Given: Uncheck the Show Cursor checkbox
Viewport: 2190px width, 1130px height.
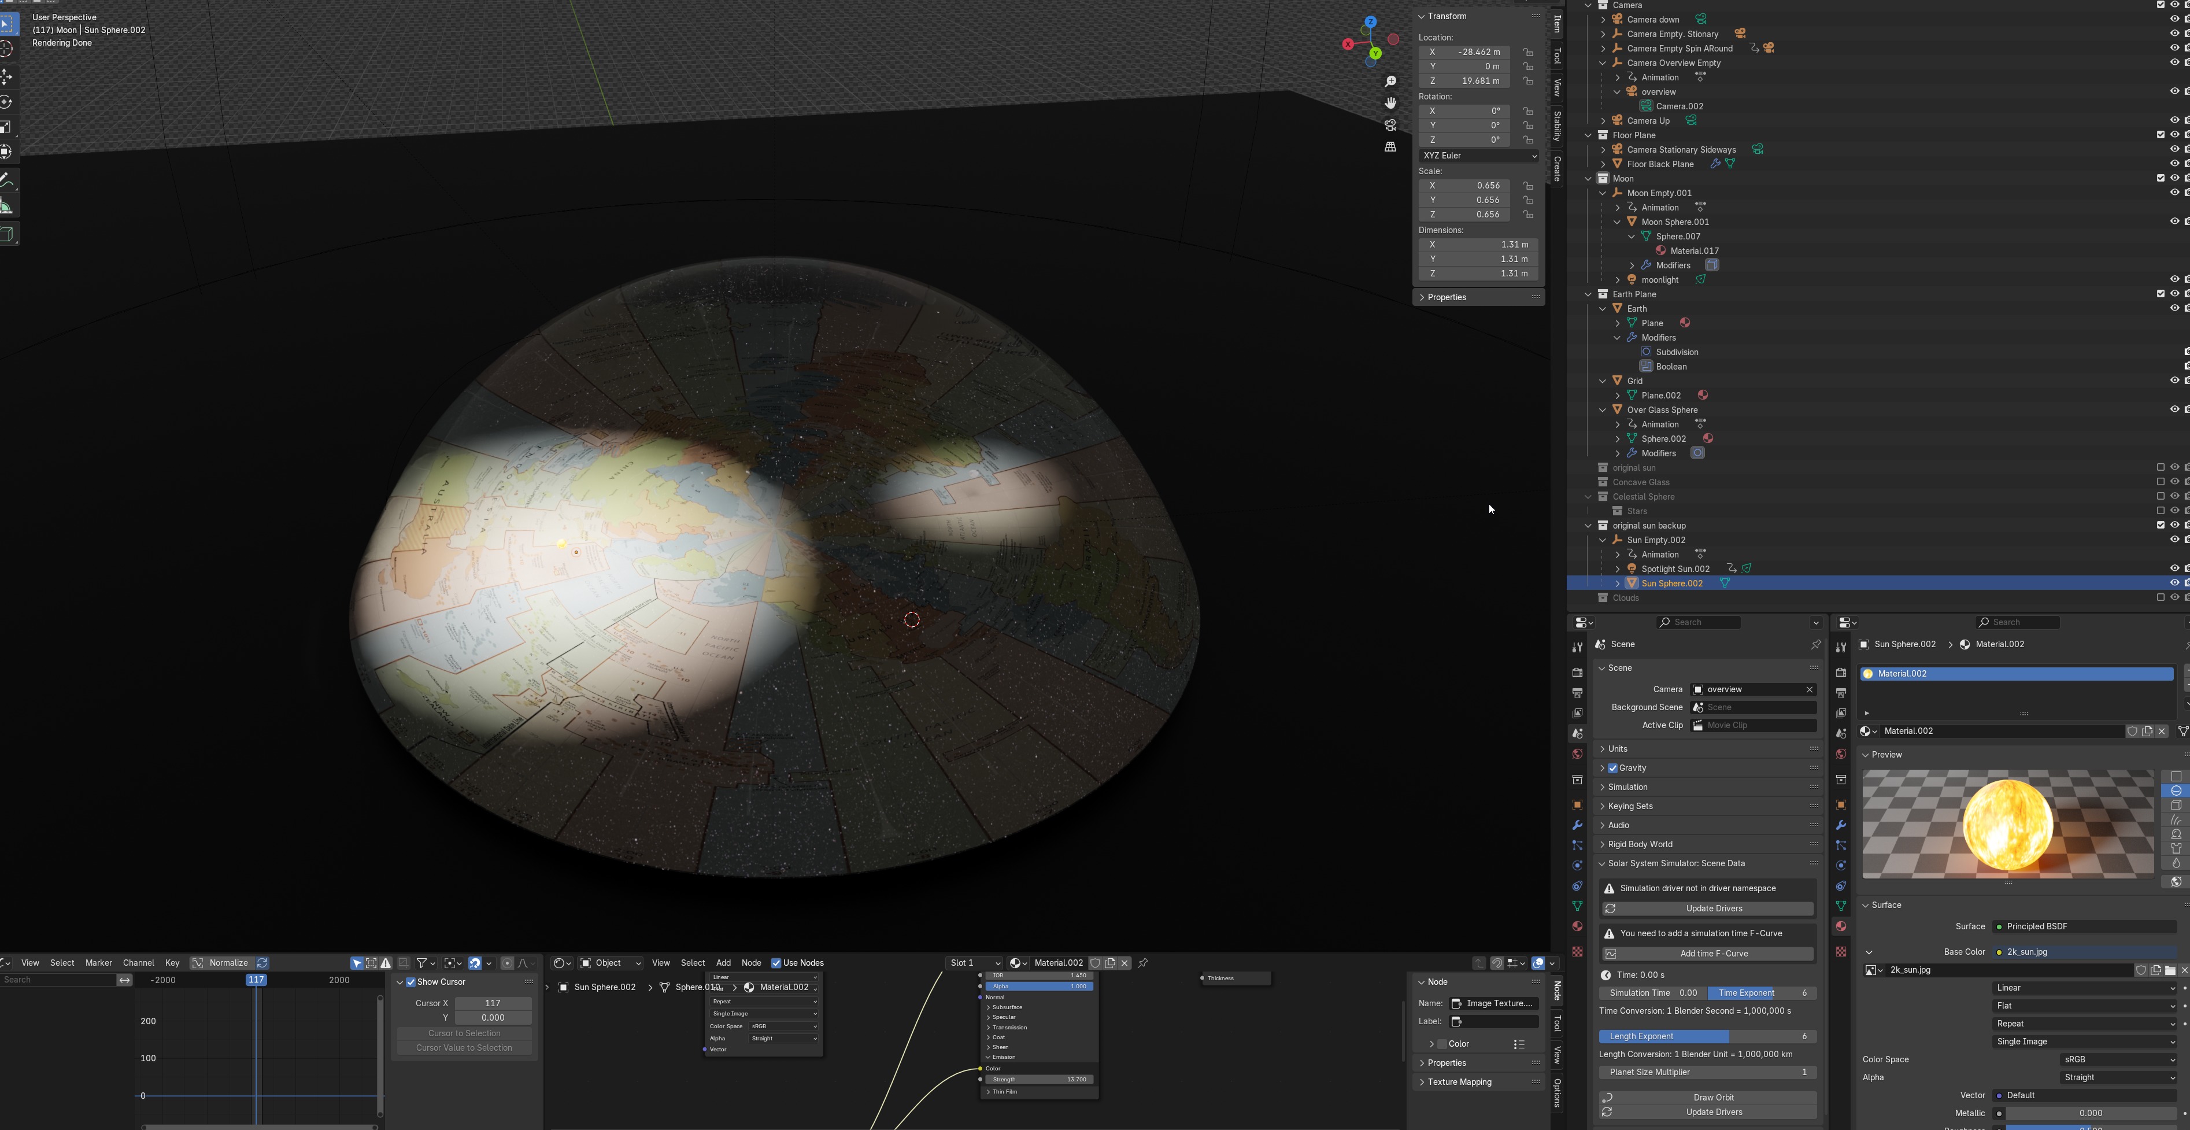Looking at the screenshot, I should 410,982.
